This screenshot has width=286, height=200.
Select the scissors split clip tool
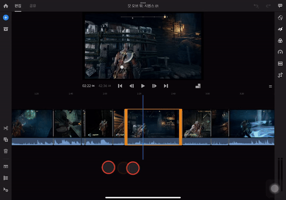pyautogui.click(x=6, y=128)
